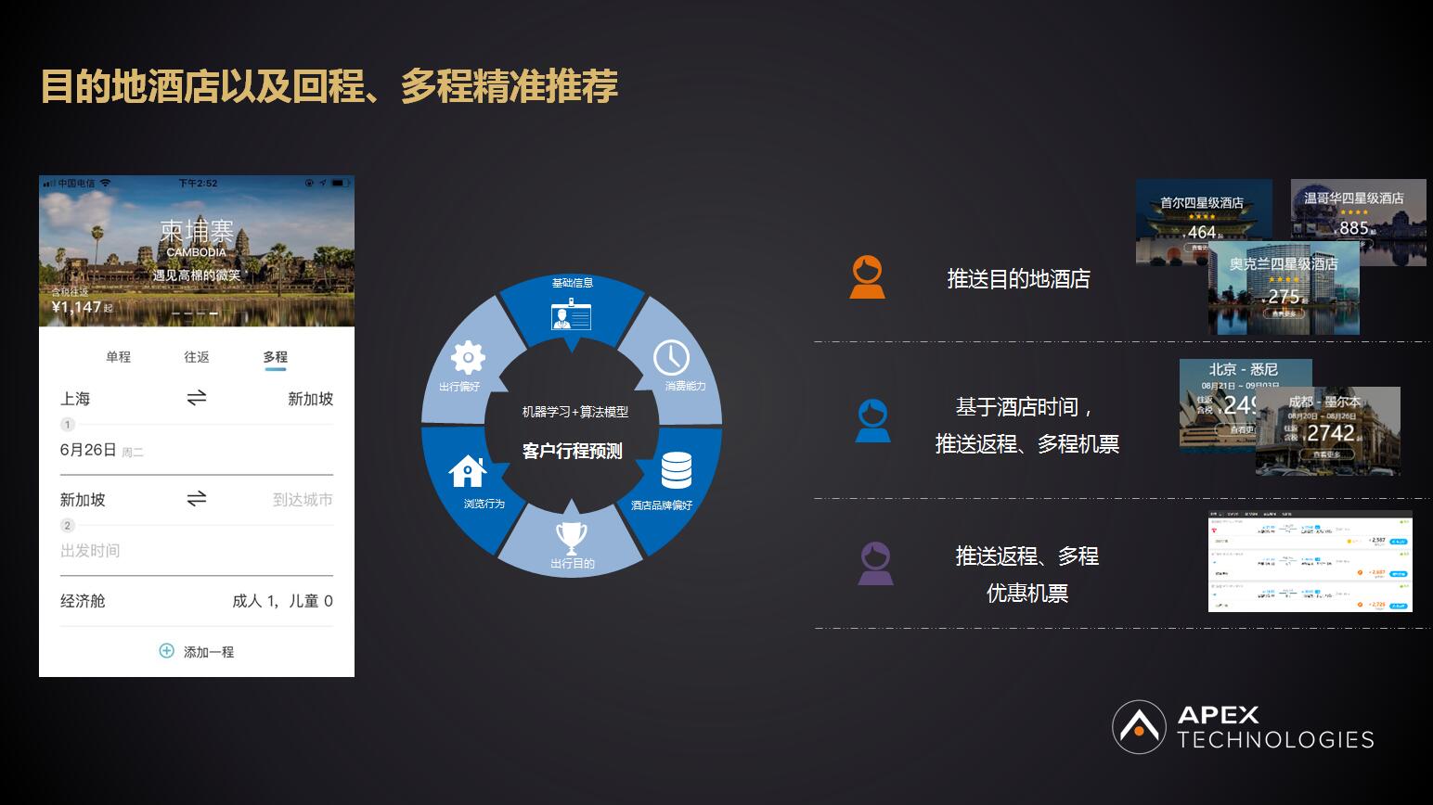Select the gear icon for 出行偏好

[468, 356]
